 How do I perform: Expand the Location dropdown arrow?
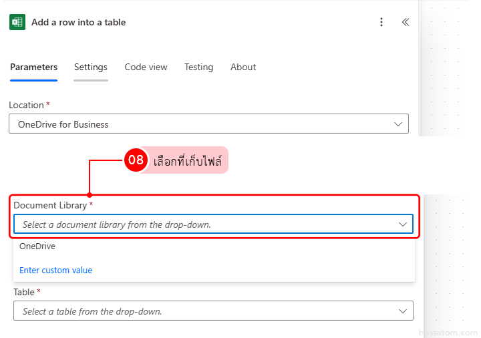[x=399, y=124]
